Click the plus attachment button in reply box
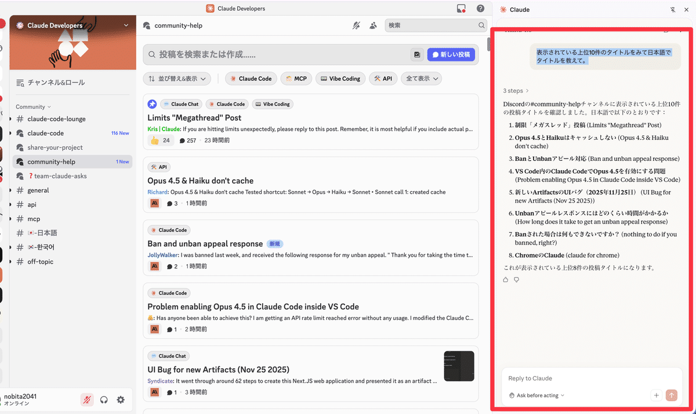The width and height of the screenshot is (696, 414). (656, 395)
